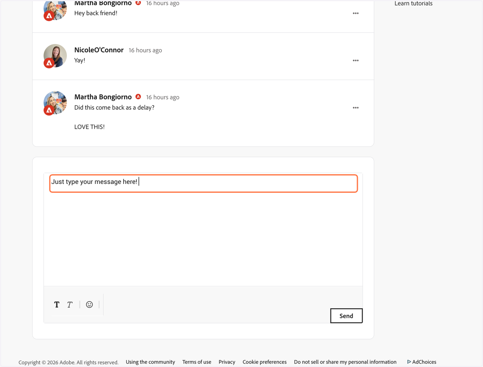Open Martha Bongiorno's avatar on 'Did this come back' message
Viewport: 483px width, 367px height.
pos(55,103)
